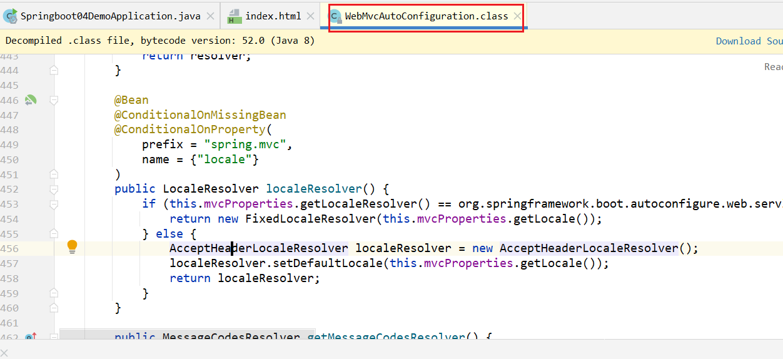This screenshot has height=359, width=783.
Task: Close the Springboot04DemoApplication.java tab
Action: coord(210,16)
